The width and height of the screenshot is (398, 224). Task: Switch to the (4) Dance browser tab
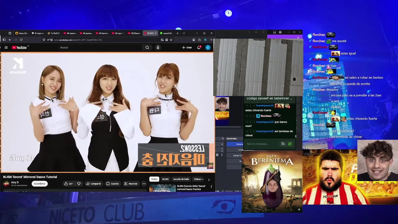pos(134,33)
